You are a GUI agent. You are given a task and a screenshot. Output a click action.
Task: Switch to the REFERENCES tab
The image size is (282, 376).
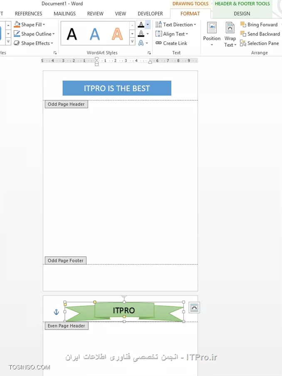[28, 14]
